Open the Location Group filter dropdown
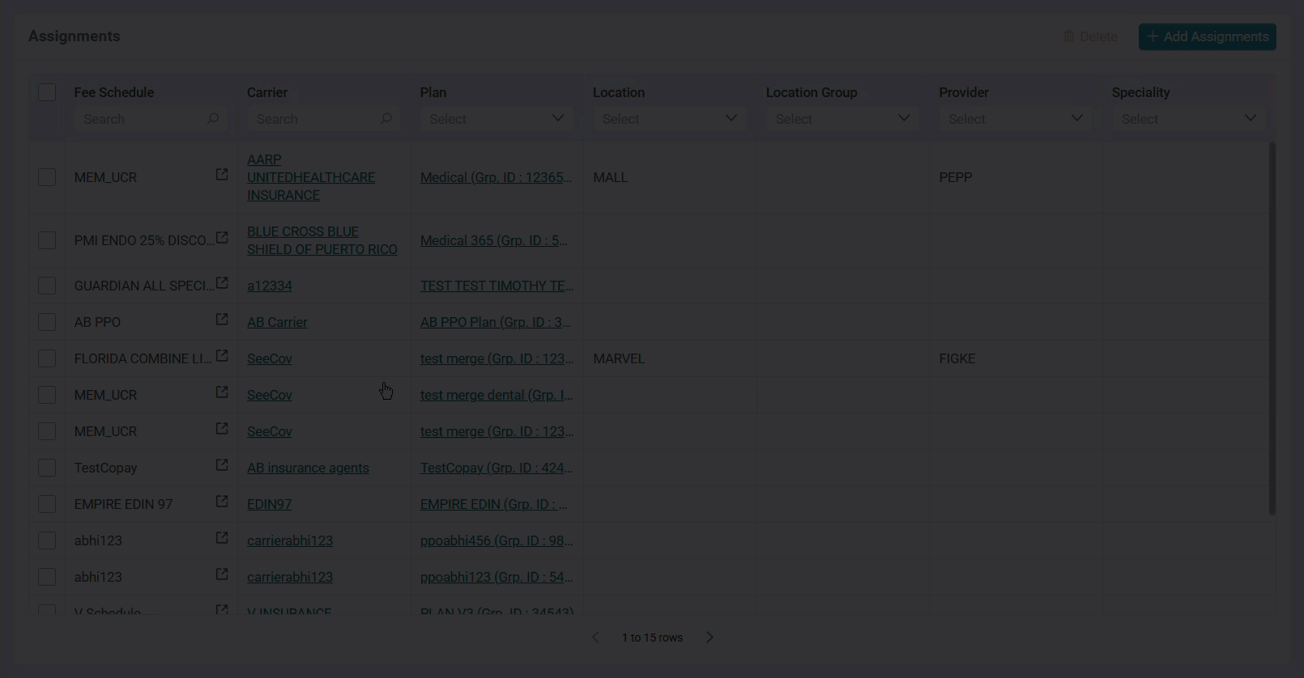The height and width of the screenshot is (678, 1304). [842, 119]
